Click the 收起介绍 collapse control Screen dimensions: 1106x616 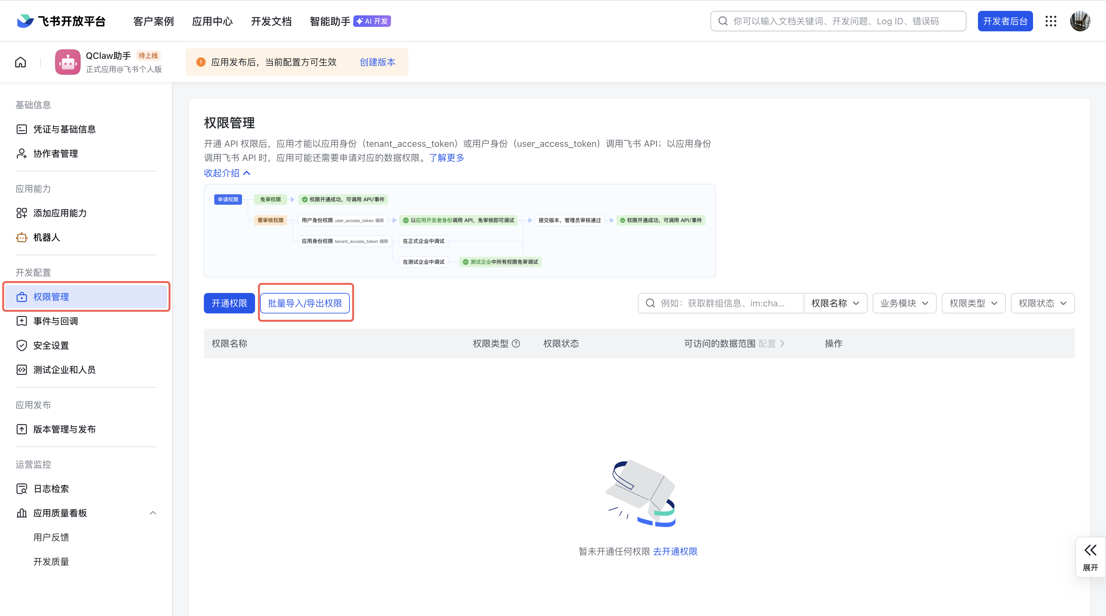(x=227, y=173)
